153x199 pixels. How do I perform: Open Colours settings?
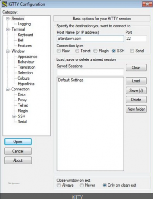coord(23,78)
